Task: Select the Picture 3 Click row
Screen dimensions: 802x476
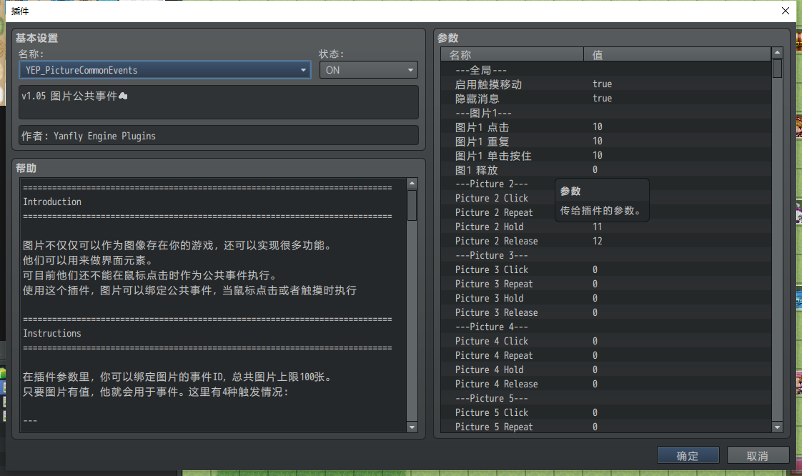Action: point(606,270)
